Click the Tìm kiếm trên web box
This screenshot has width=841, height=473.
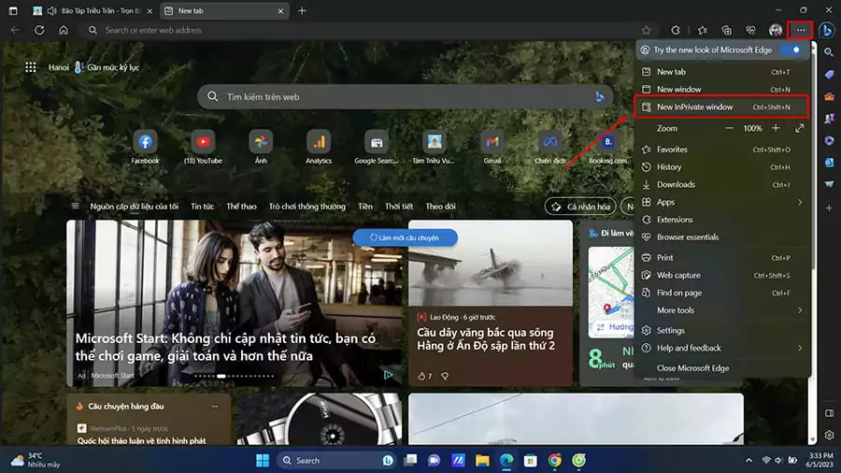pos(405,96)
